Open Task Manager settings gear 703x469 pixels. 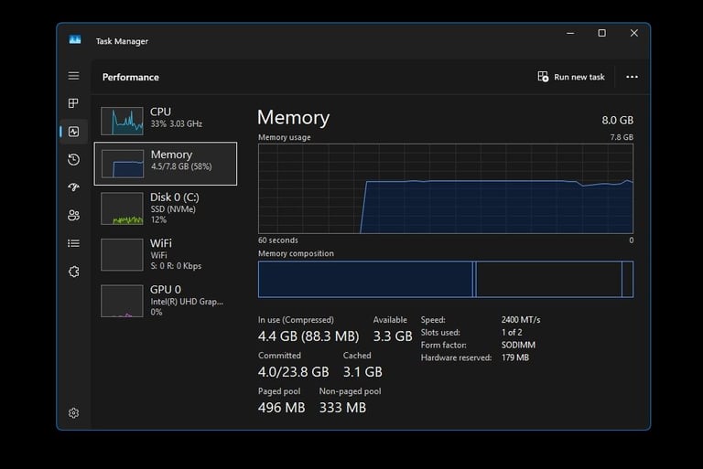click(x=73, y=412)
